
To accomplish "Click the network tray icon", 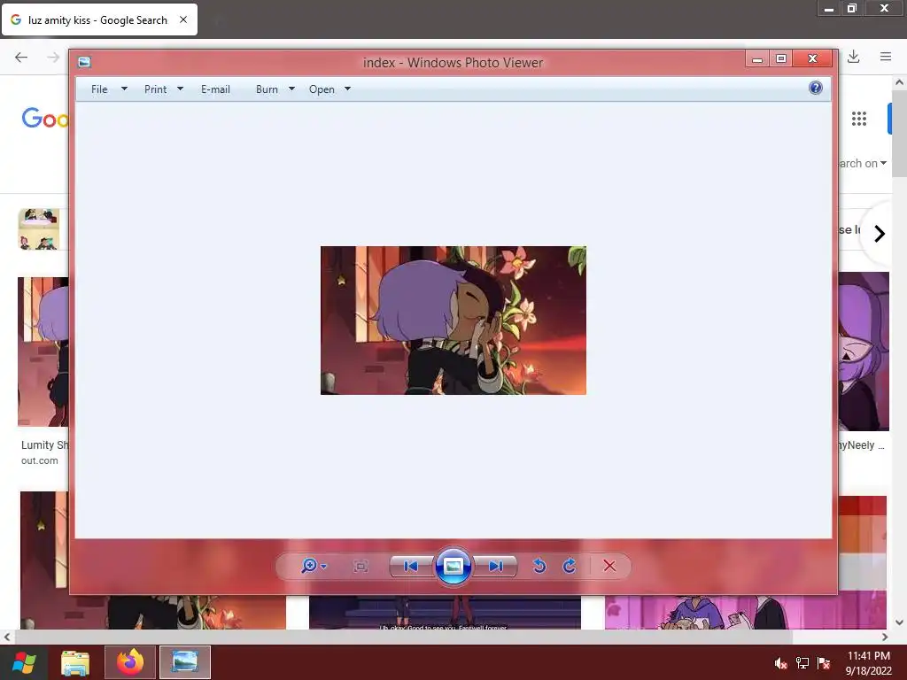I will tap(802, 663).
